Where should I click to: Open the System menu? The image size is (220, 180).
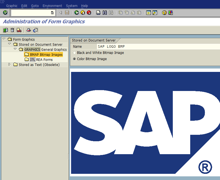(x=72, y=6)
